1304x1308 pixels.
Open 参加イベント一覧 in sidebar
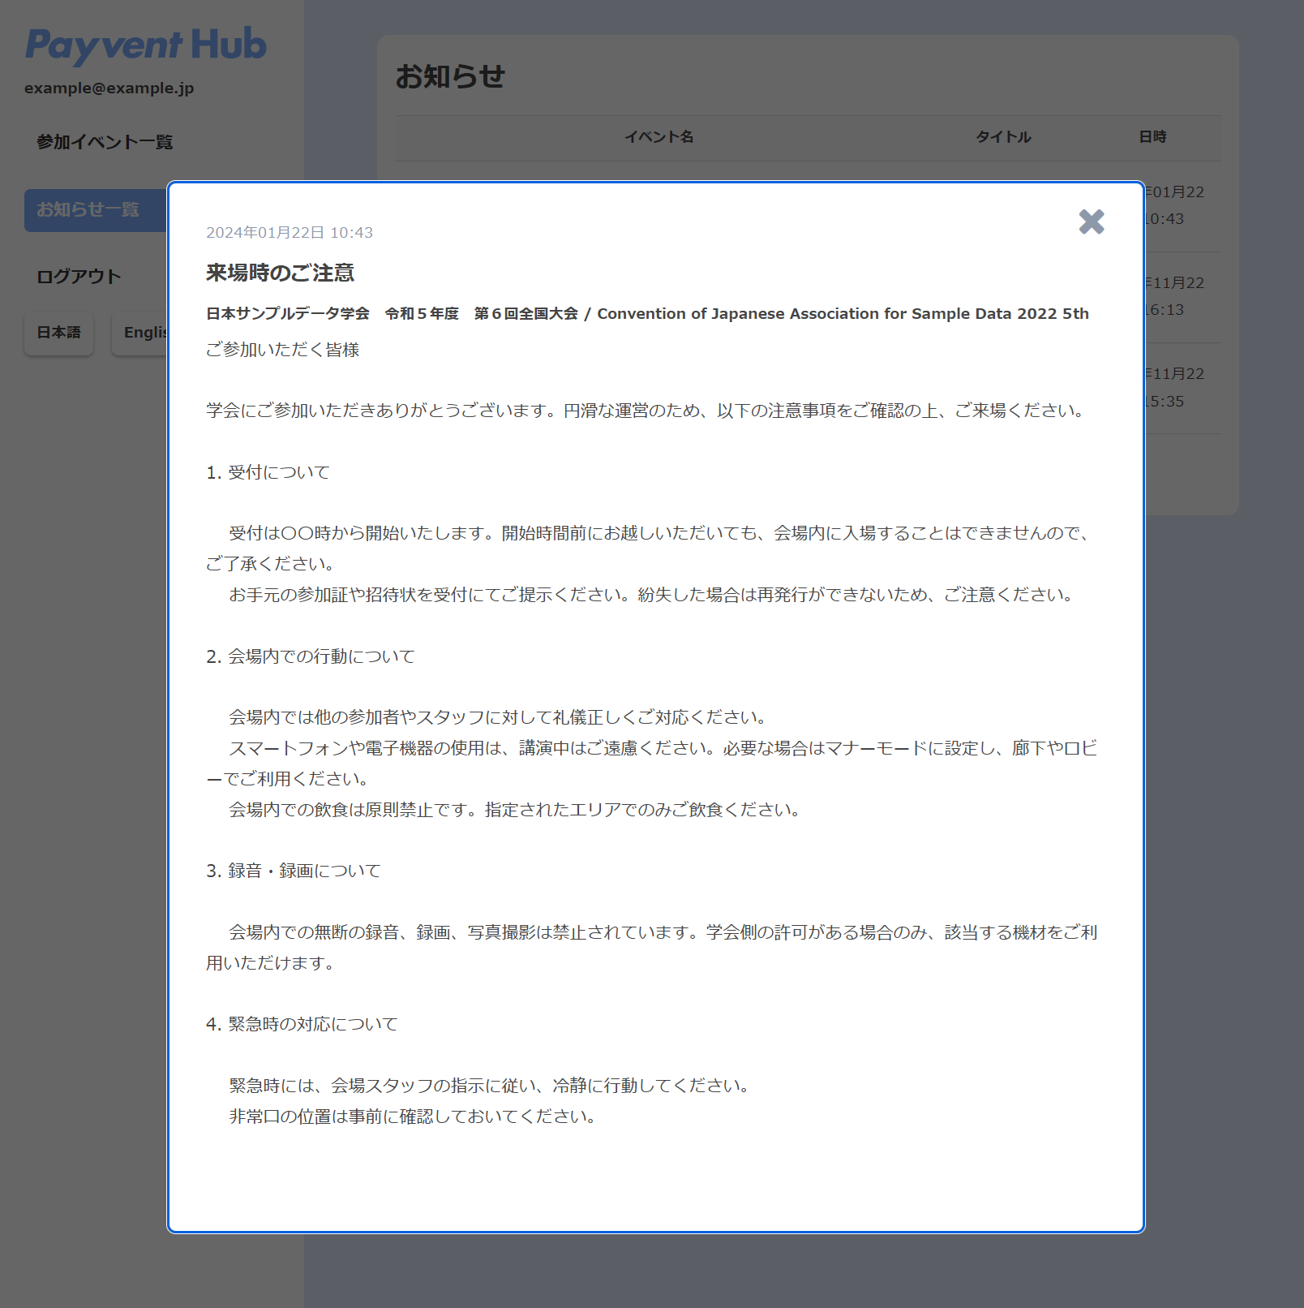click(x=105, y=142)
